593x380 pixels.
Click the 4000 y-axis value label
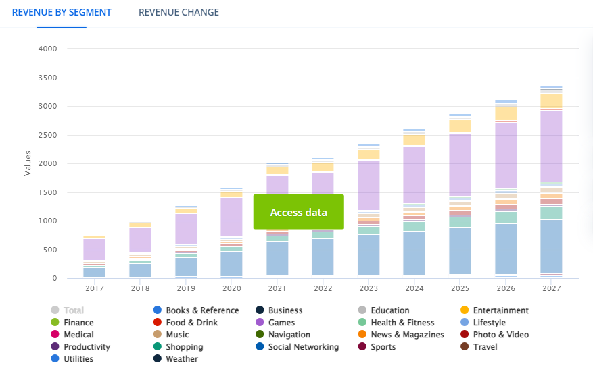click(x=47, y=49)
